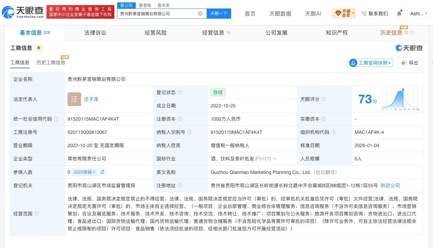Click the 联系我们 button

tap(375, 14)
